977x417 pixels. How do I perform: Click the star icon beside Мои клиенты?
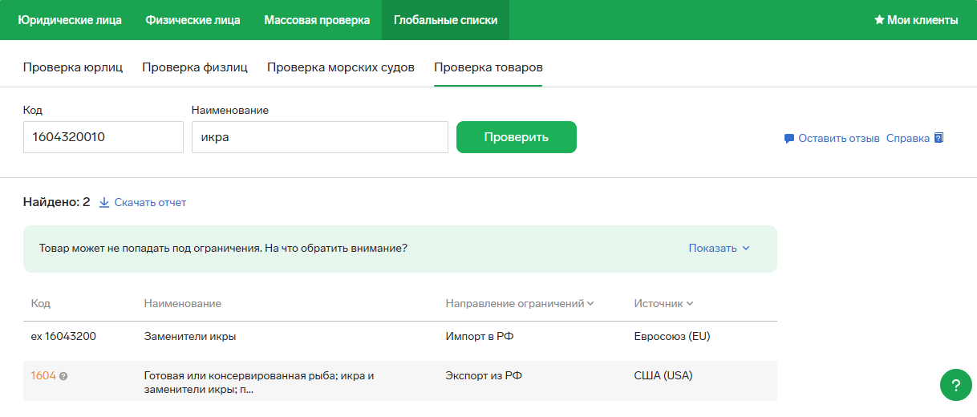[879, 20]
